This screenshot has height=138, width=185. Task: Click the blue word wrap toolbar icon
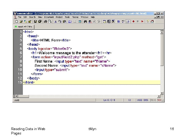119,21
